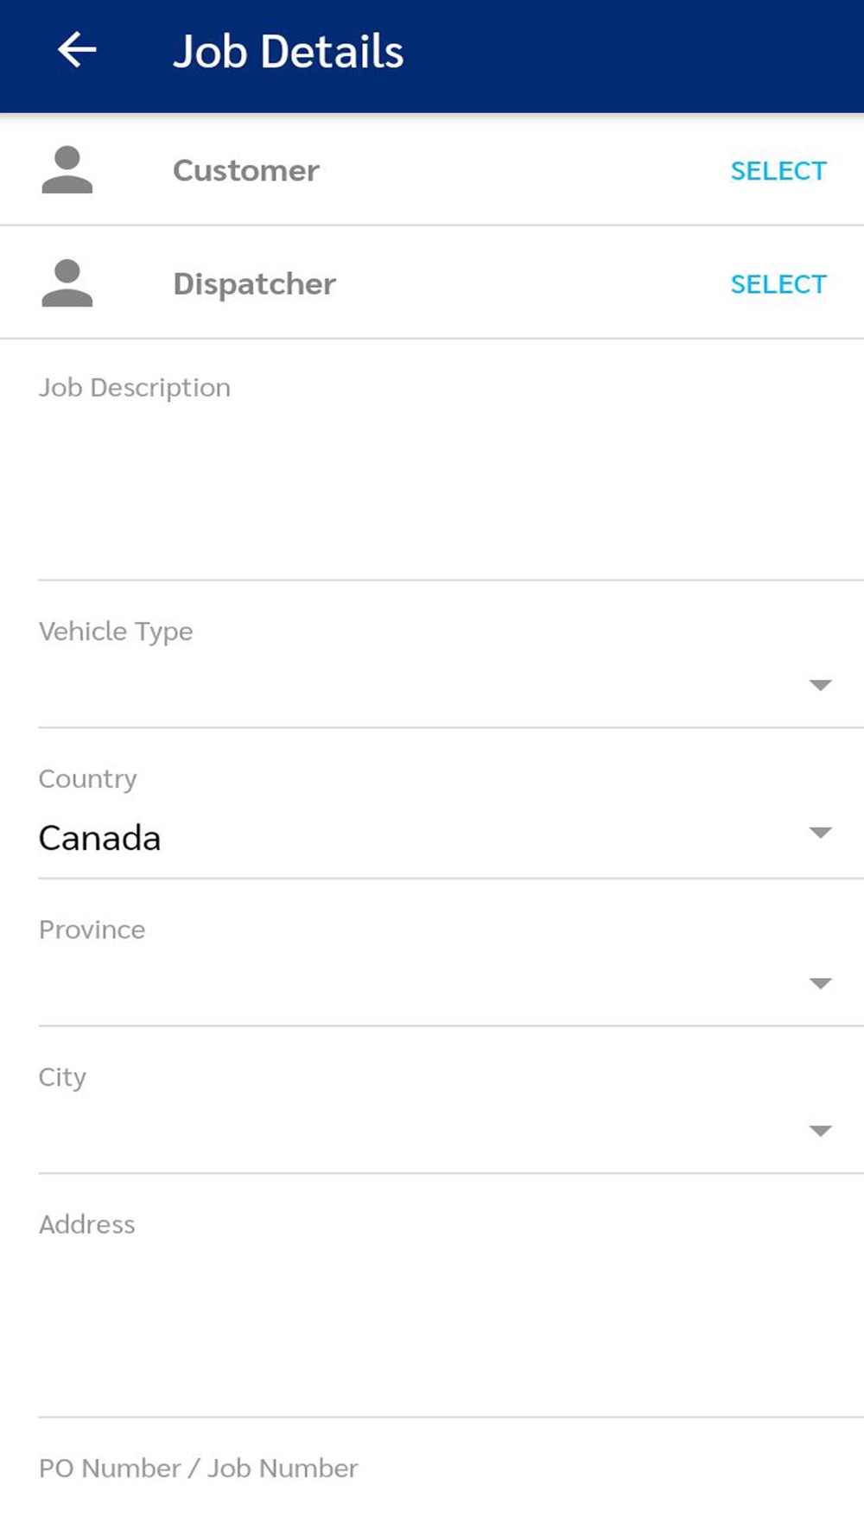This screenshot has height=1536, width=864.
Task: Open the Country dropdown arrow
Action: (820, 833)
